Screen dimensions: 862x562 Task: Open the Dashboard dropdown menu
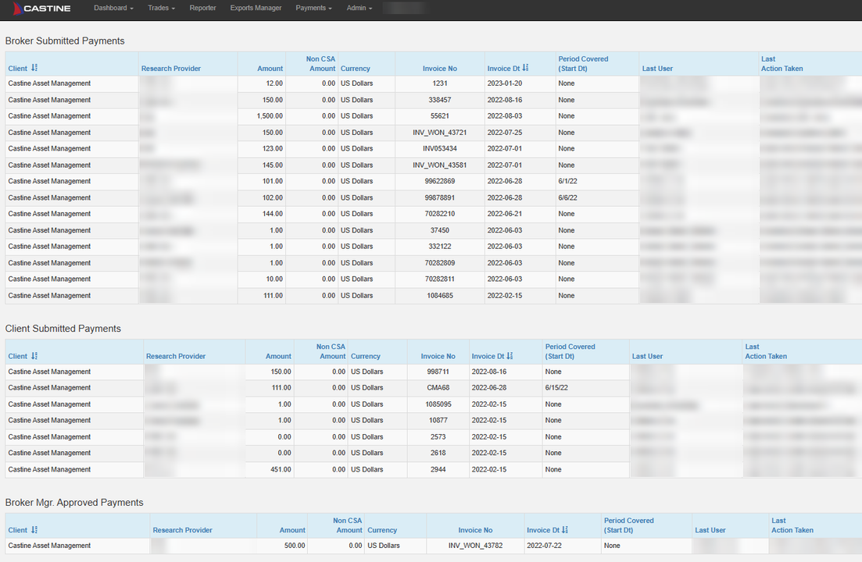pos(113,9)
